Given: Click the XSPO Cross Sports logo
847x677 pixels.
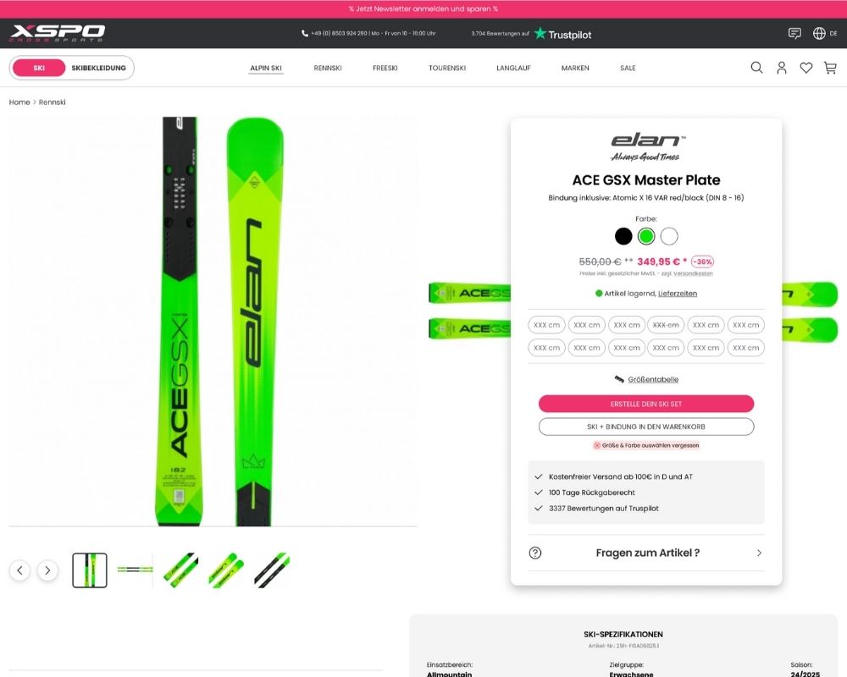Looking at the screenshot, I should (58, 34).
